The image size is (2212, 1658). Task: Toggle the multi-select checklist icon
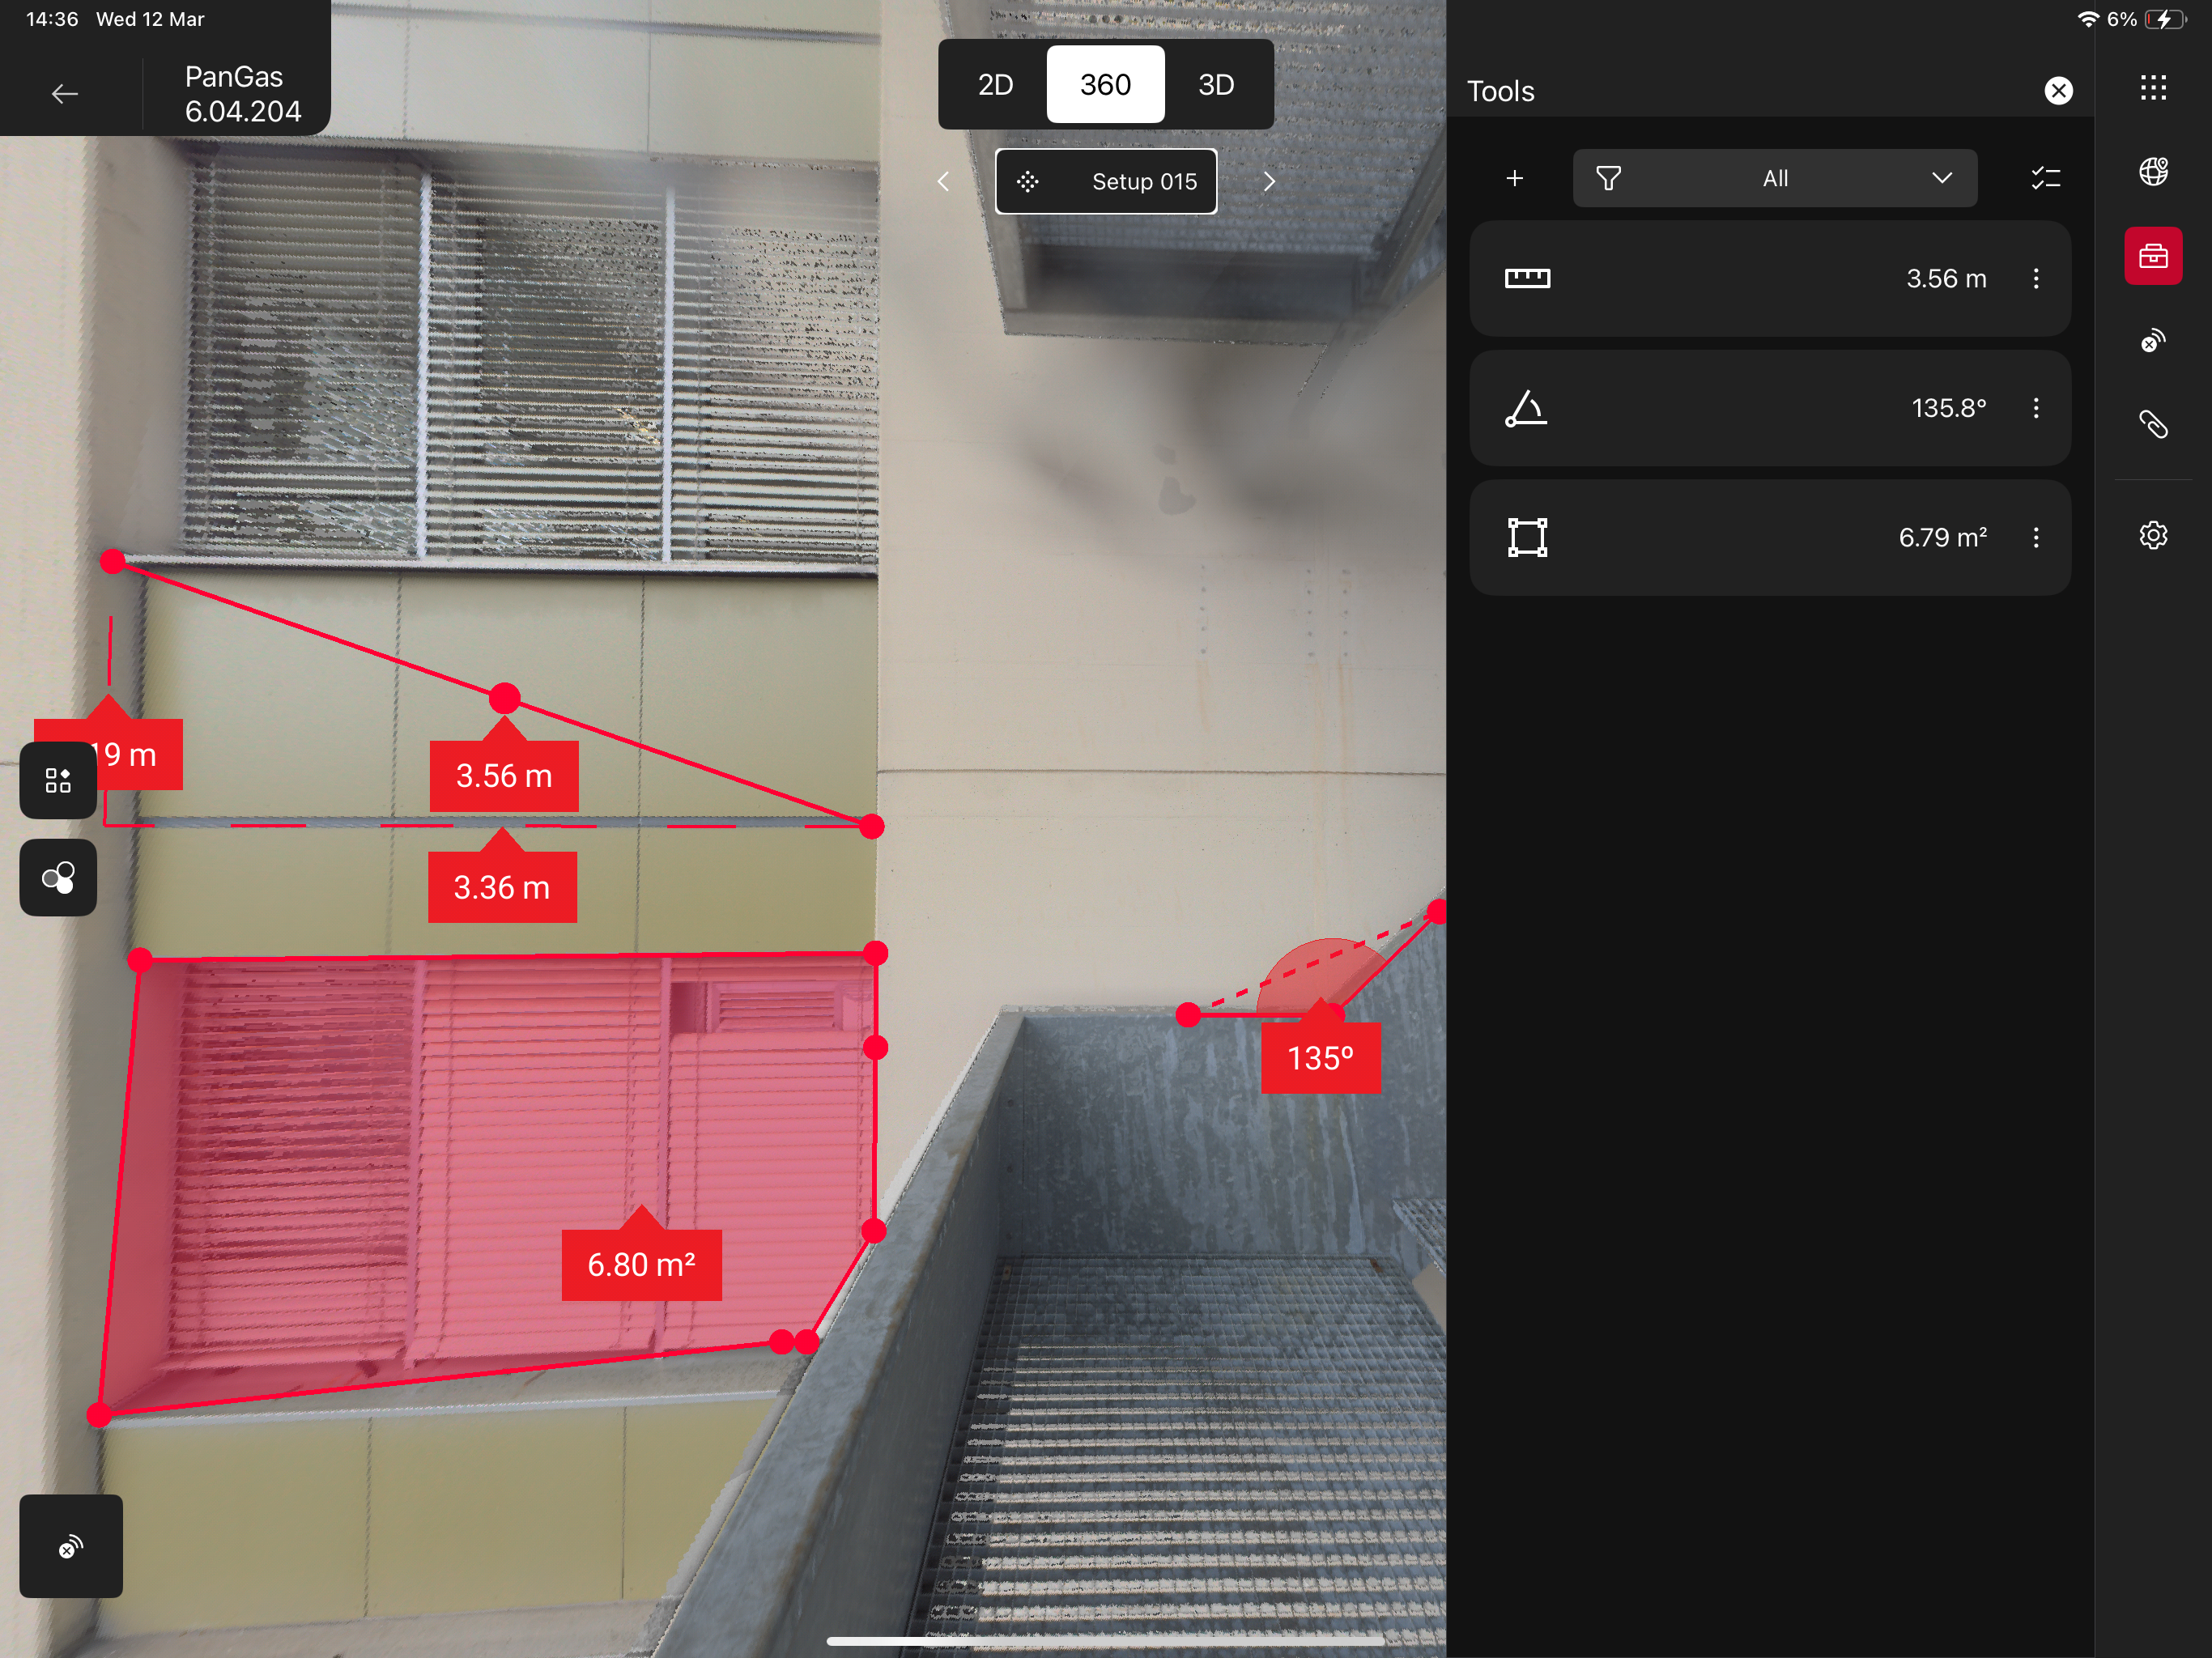pos(2045,178)
